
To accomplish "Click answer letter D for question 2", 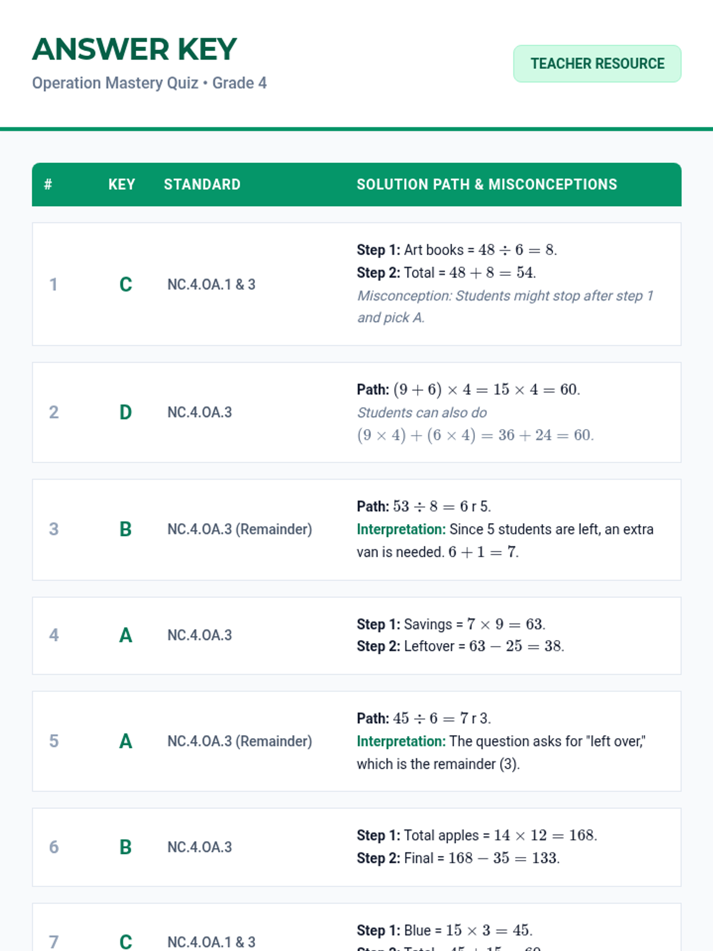I will 125,412.
